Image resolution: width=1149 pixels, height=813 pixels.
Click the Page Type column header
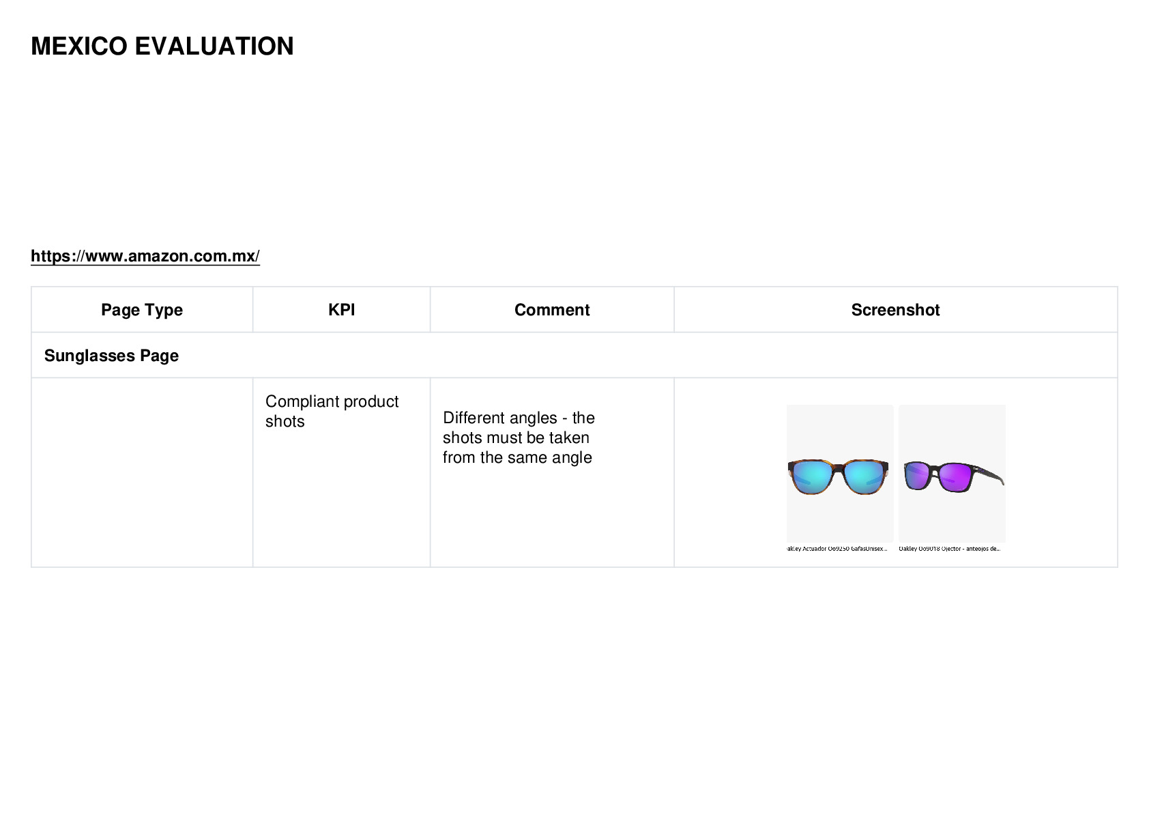click(142, 310)
